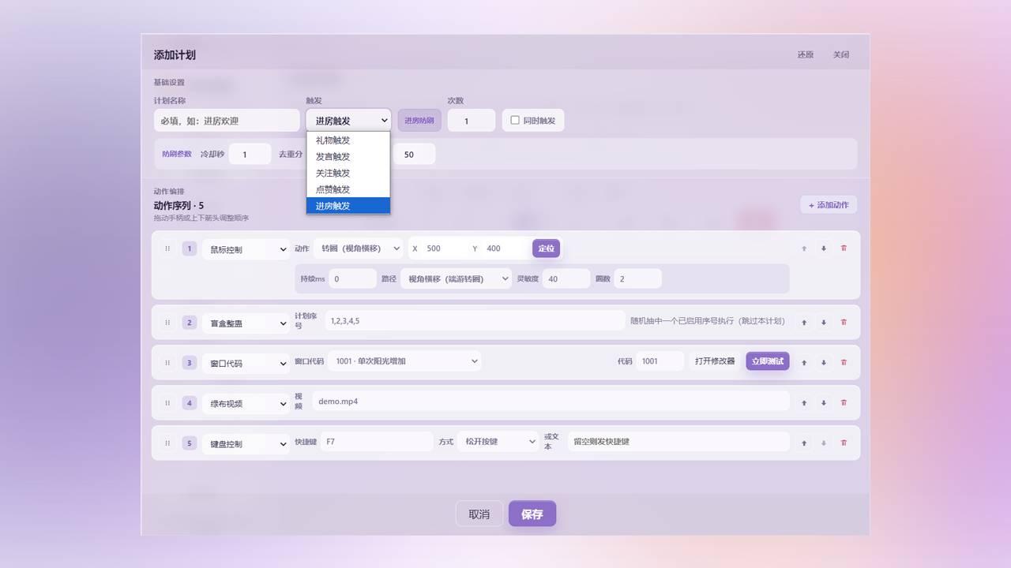This screenshot has width=1011, height=568.
Task: Delete the 键盘控制 action via the trash icon
Action: [844, 443]
